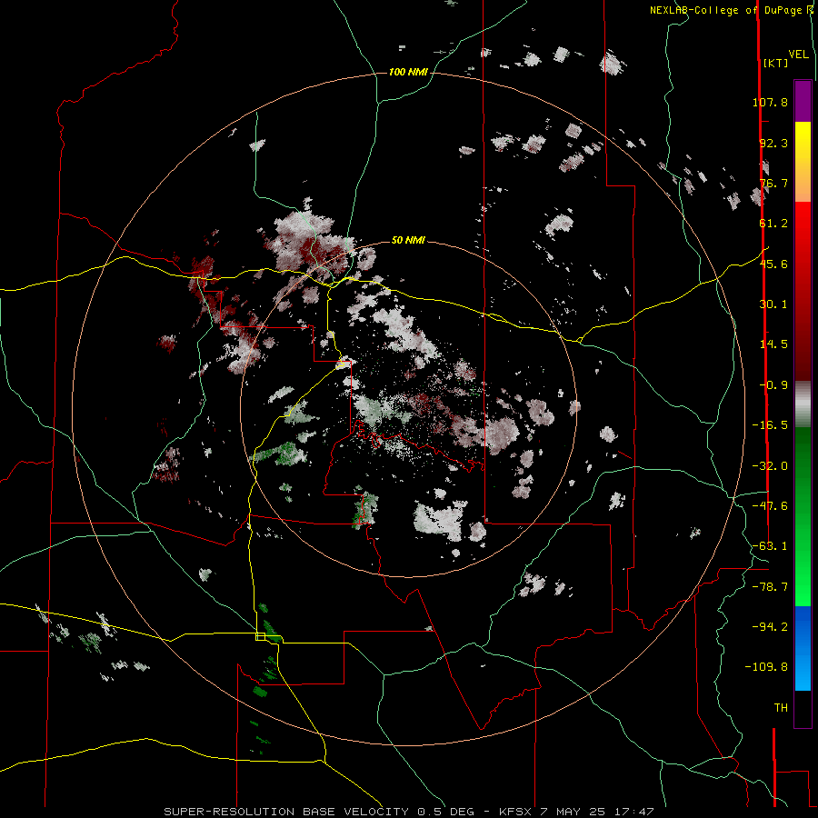Image resolution: width=818 pixels, height=818 pixels.
Task: Click the -16.5 velocity scale value
Action: (770, 425)
